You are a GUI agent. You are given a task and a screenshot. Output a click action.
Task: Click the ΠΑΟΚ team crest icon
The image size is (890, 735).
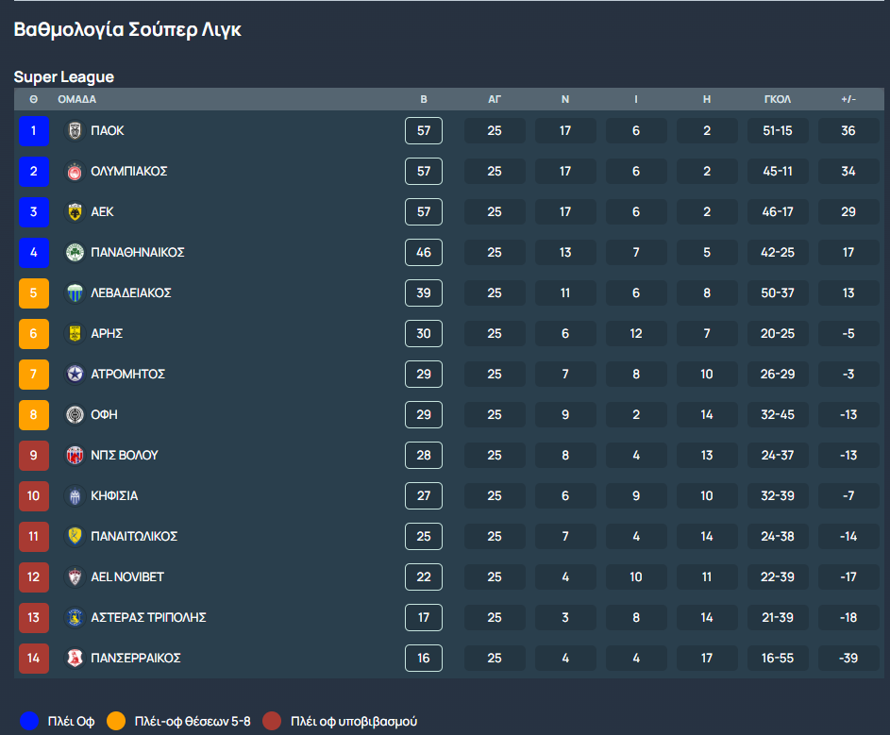point(75,131)
